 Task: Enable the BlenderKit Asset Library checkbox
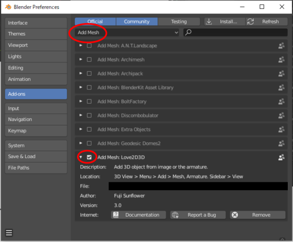pyautogui.click(x=89, y=88)
